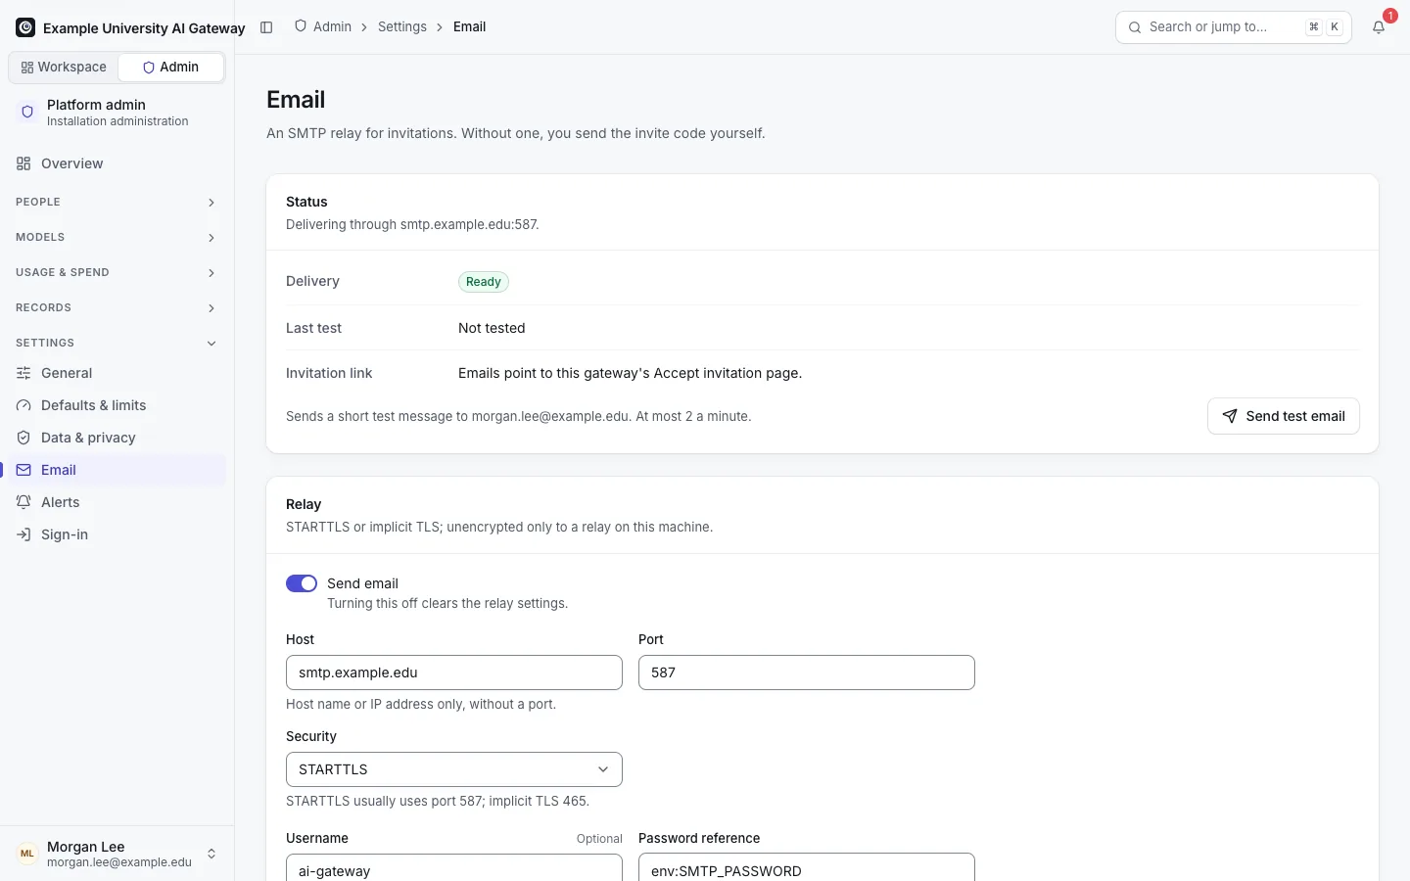Image resolution: width=1410 pixels, height=881 pixels.
Task: Open the Morgan Lee account switcher
Action: (x=117, y=854)
